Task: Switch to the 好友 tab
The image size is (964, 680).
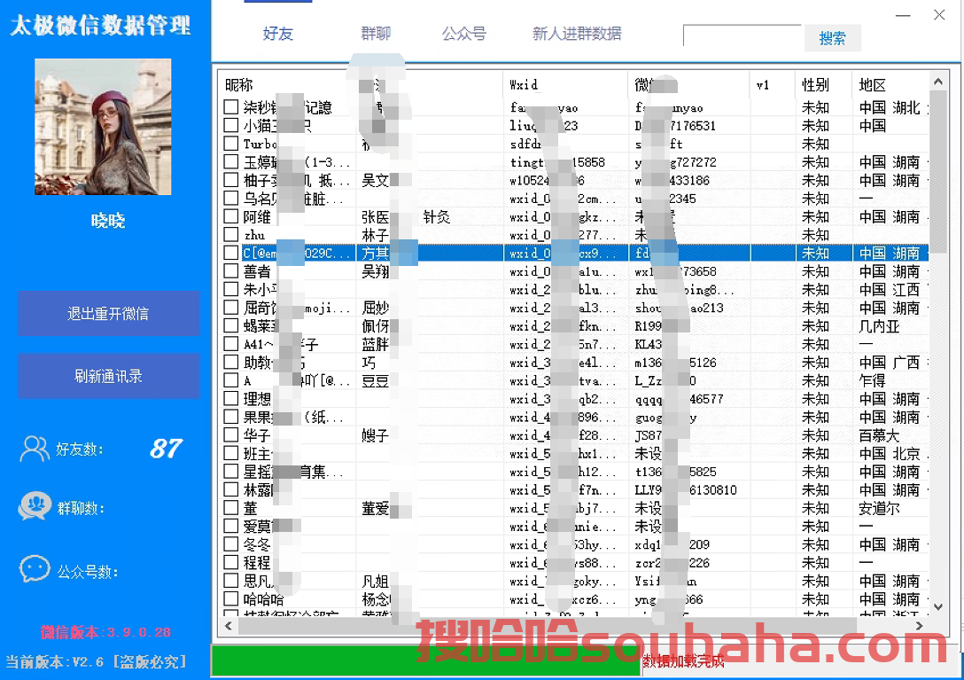Action: (277, 31)
